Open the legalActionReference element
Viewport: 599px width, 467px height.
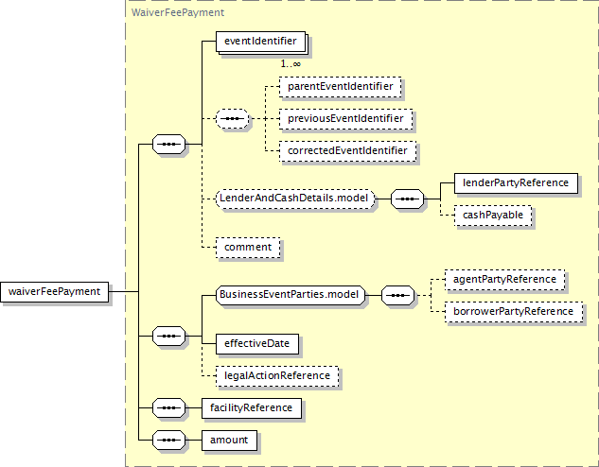click(x=277, y=375)
